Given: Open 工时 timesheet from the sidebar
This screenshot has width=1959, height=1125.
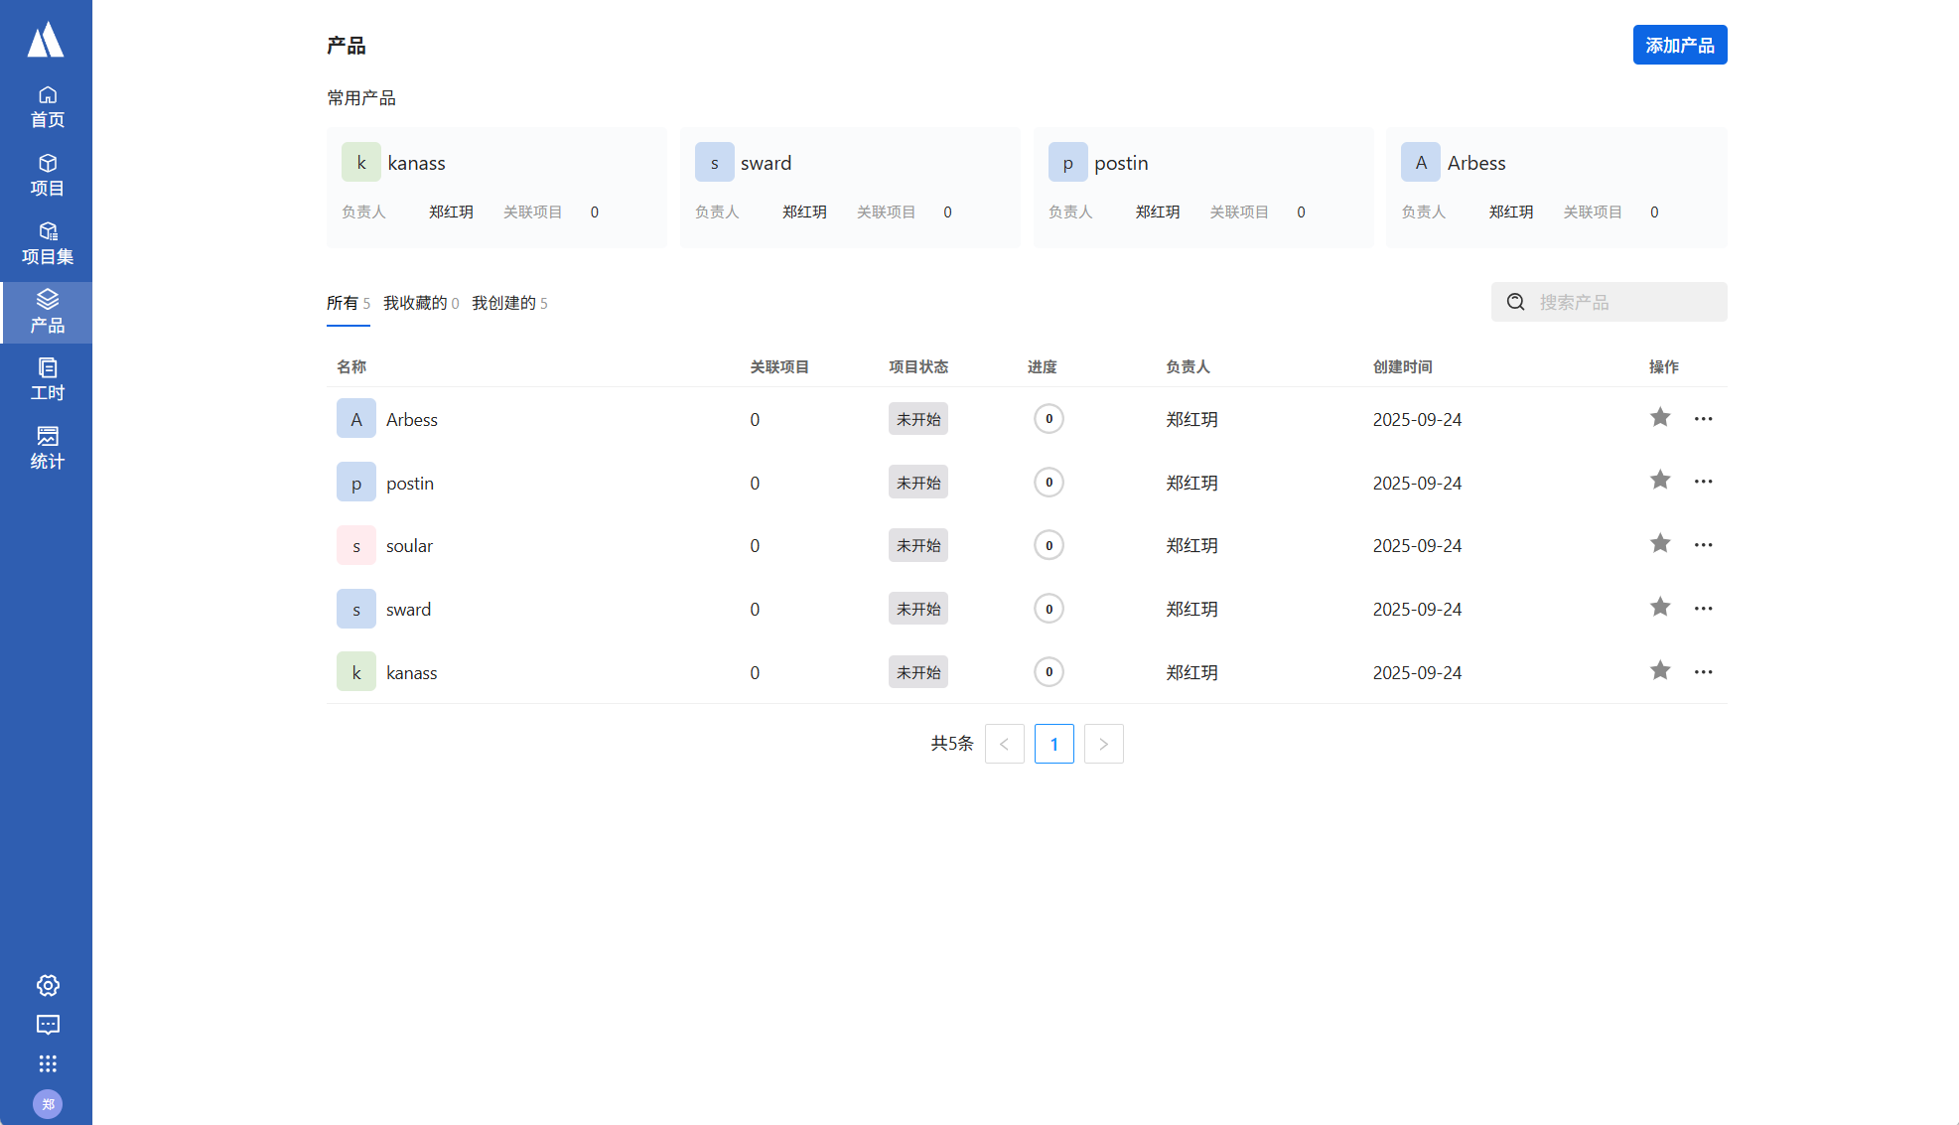Looking at the screenshot, I should pos(47,379).
